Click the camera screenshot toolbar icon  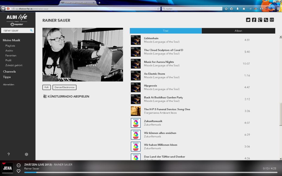pyautogui.click(x=261, y=9)
